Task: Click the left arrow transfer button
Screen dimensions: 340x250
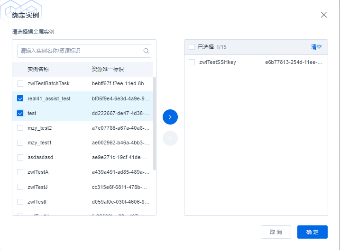Action: point(170,138)
